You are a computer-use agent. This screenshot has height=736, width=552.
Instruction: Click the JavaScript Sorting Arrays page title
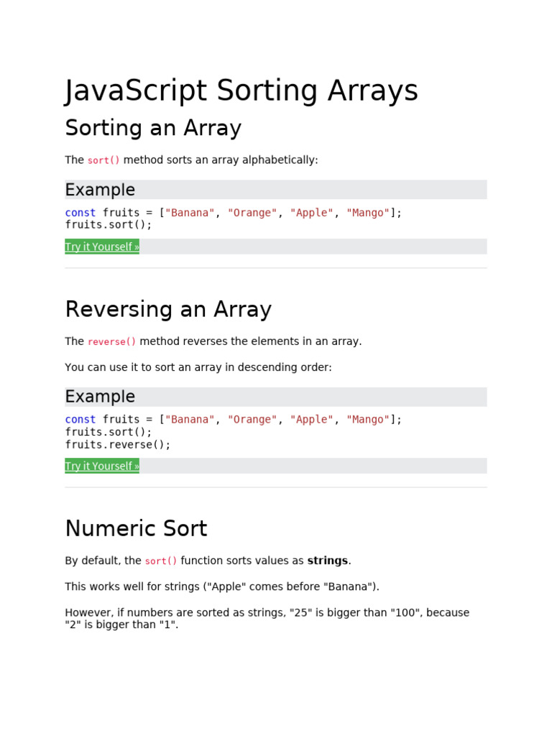[x=241, y=90]
